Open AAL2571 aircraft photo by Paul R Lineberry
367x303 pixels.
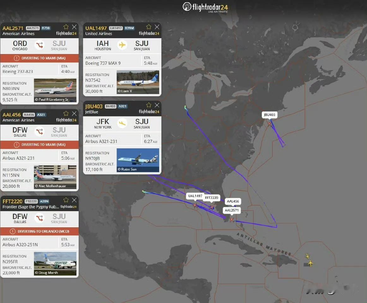pyautogui.click(x=55, y=90)
